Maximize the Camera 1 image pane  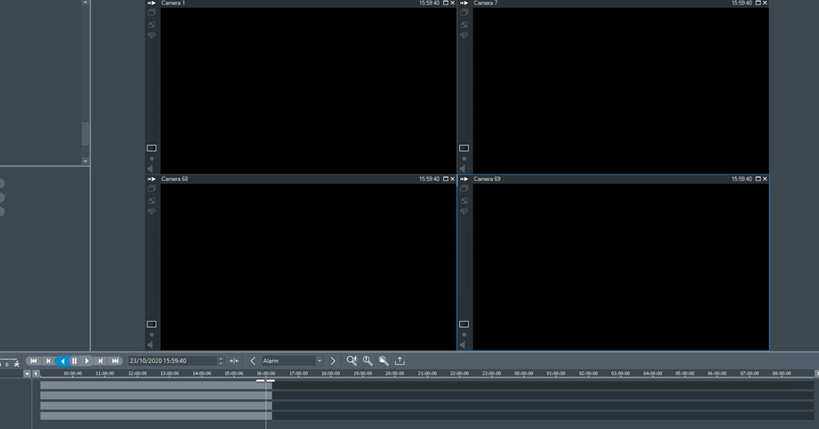pyautogui.click(x=445, y=3)
